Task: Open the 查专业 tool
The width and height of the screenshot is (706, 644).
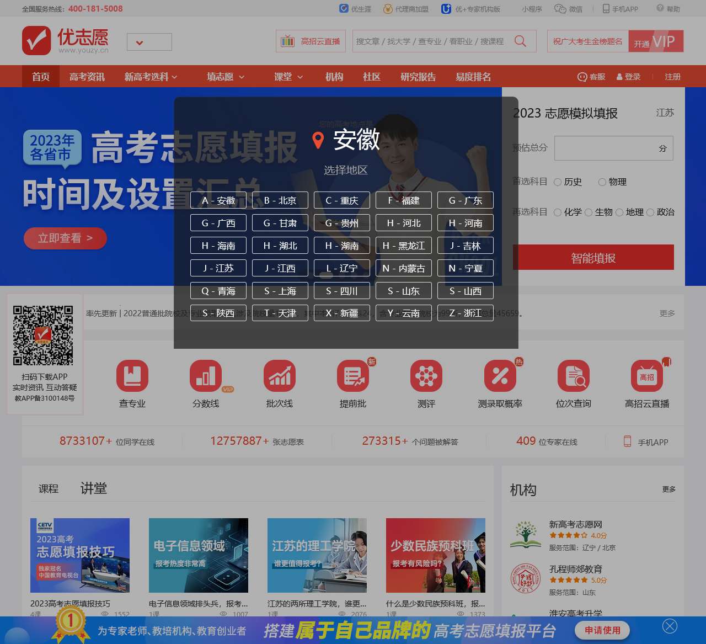Action: pyautogui.click(x=132, y=384)
